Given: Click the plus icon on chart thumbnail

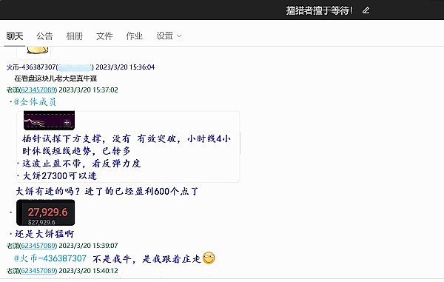Looking at the screenshot, I should tap(67, 123).
